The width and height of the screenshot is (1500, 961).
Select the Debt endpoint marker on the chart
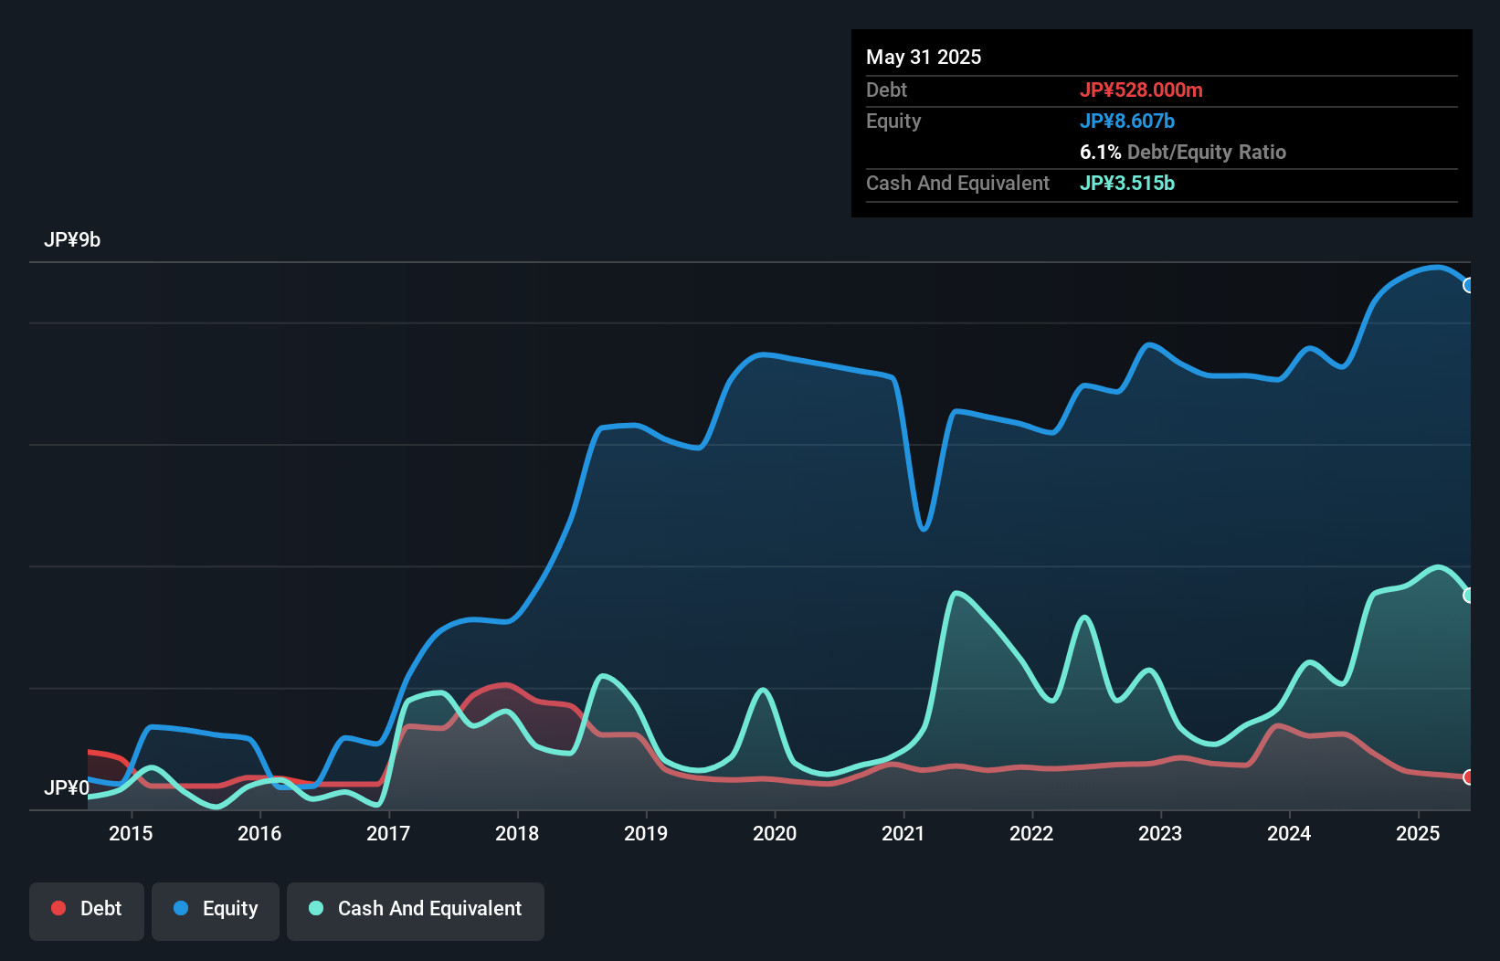coord(1468,778)
